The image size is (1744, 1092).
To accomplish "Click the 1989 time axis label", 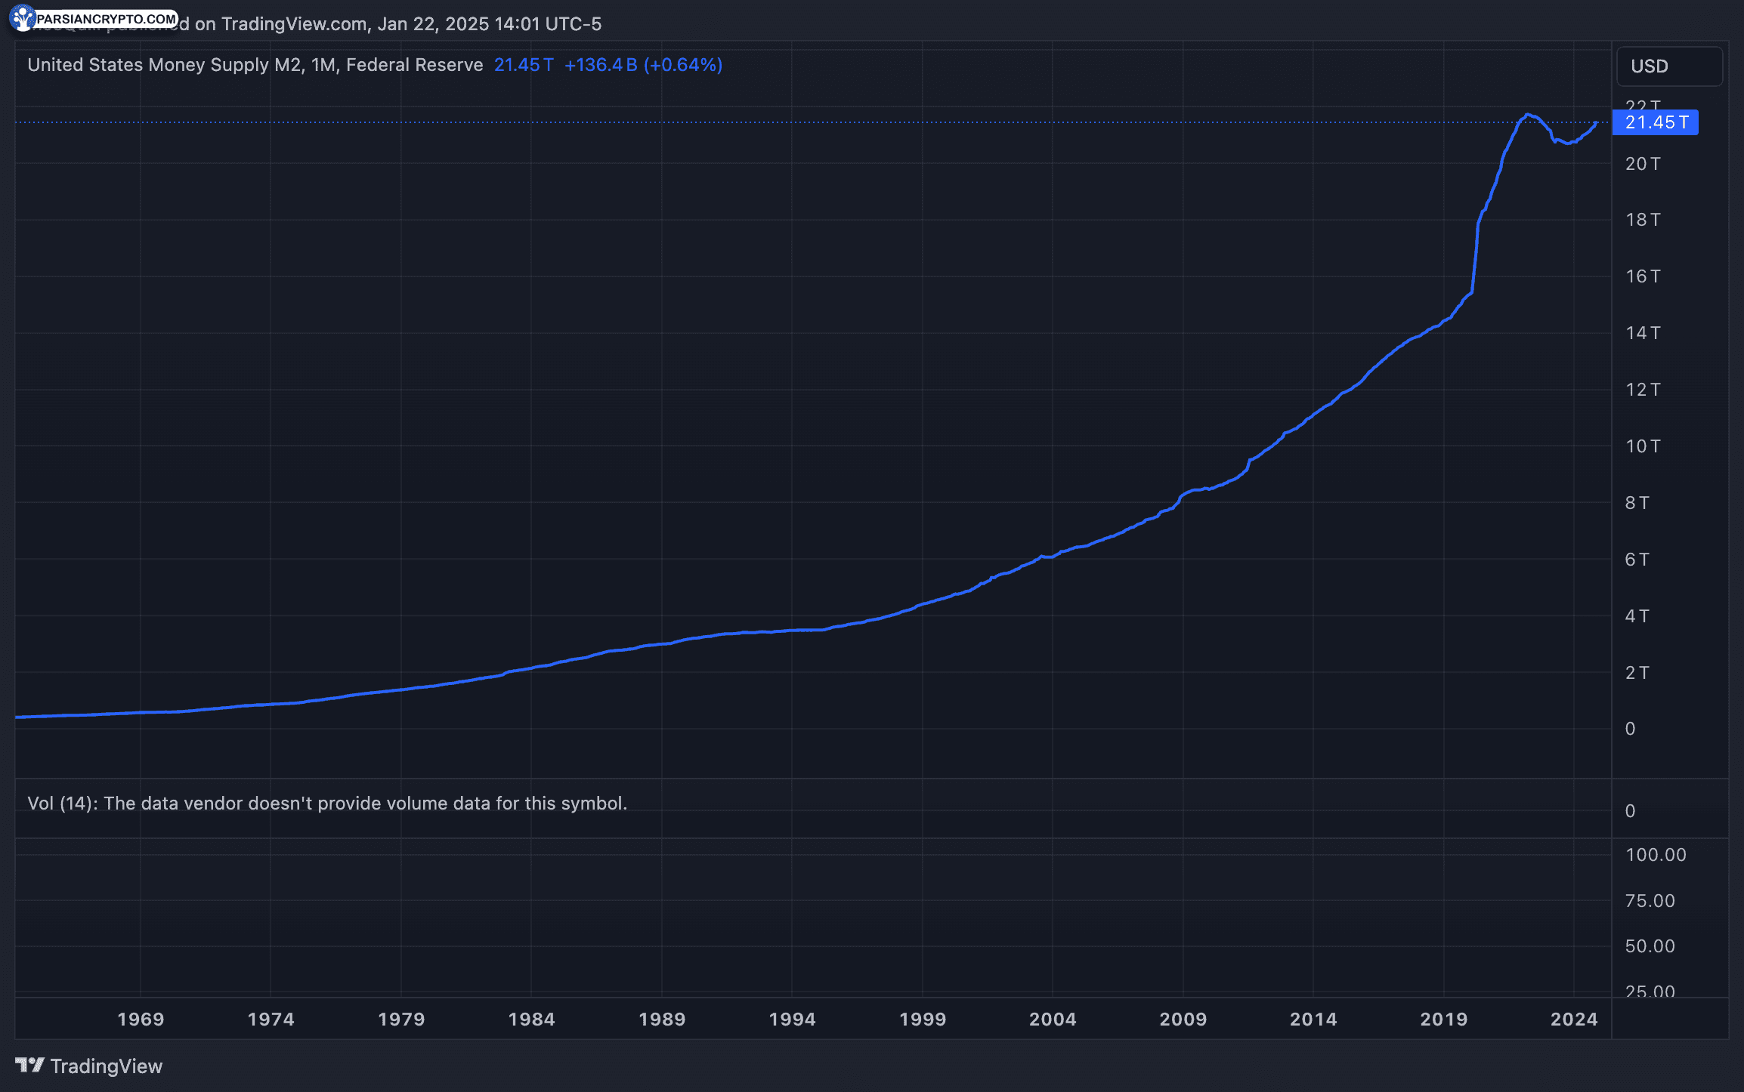I will pyautogui.click(x=662, y=1019).
